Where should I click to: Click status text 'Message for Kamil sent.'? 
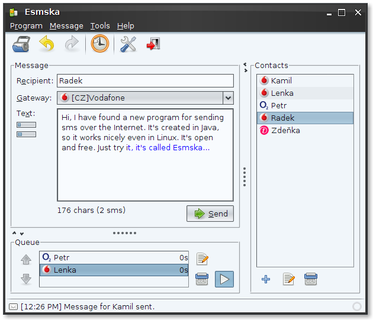[x=109, y=306]
